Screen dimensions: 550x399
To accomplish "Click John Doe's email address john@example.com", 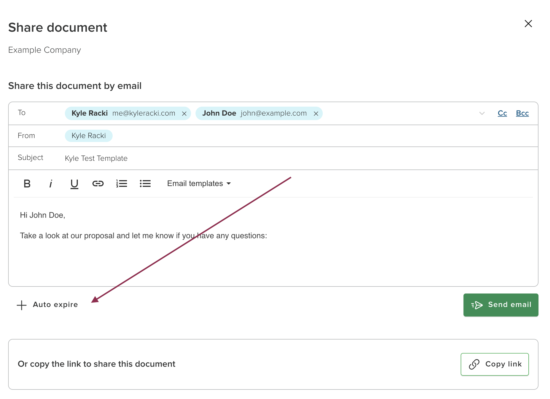I will point(274,113).
